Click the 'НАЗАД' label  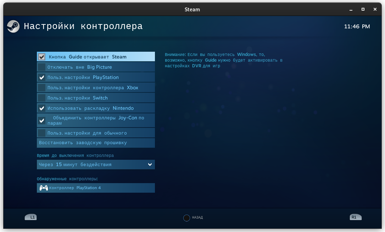(197, 217)
